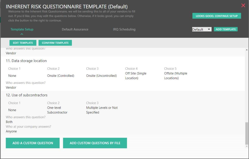The height and width of the screenshot is (159, 249).
Task: Click ADD A CUSTOM QUESTION
Action: tap(32, 143)
